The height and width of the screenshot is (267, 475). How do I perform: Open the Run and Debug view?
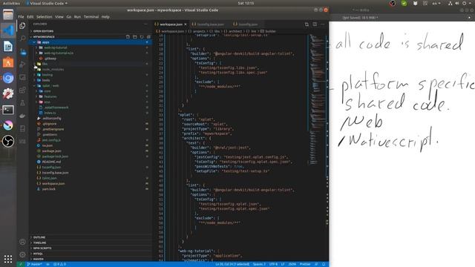22,65
